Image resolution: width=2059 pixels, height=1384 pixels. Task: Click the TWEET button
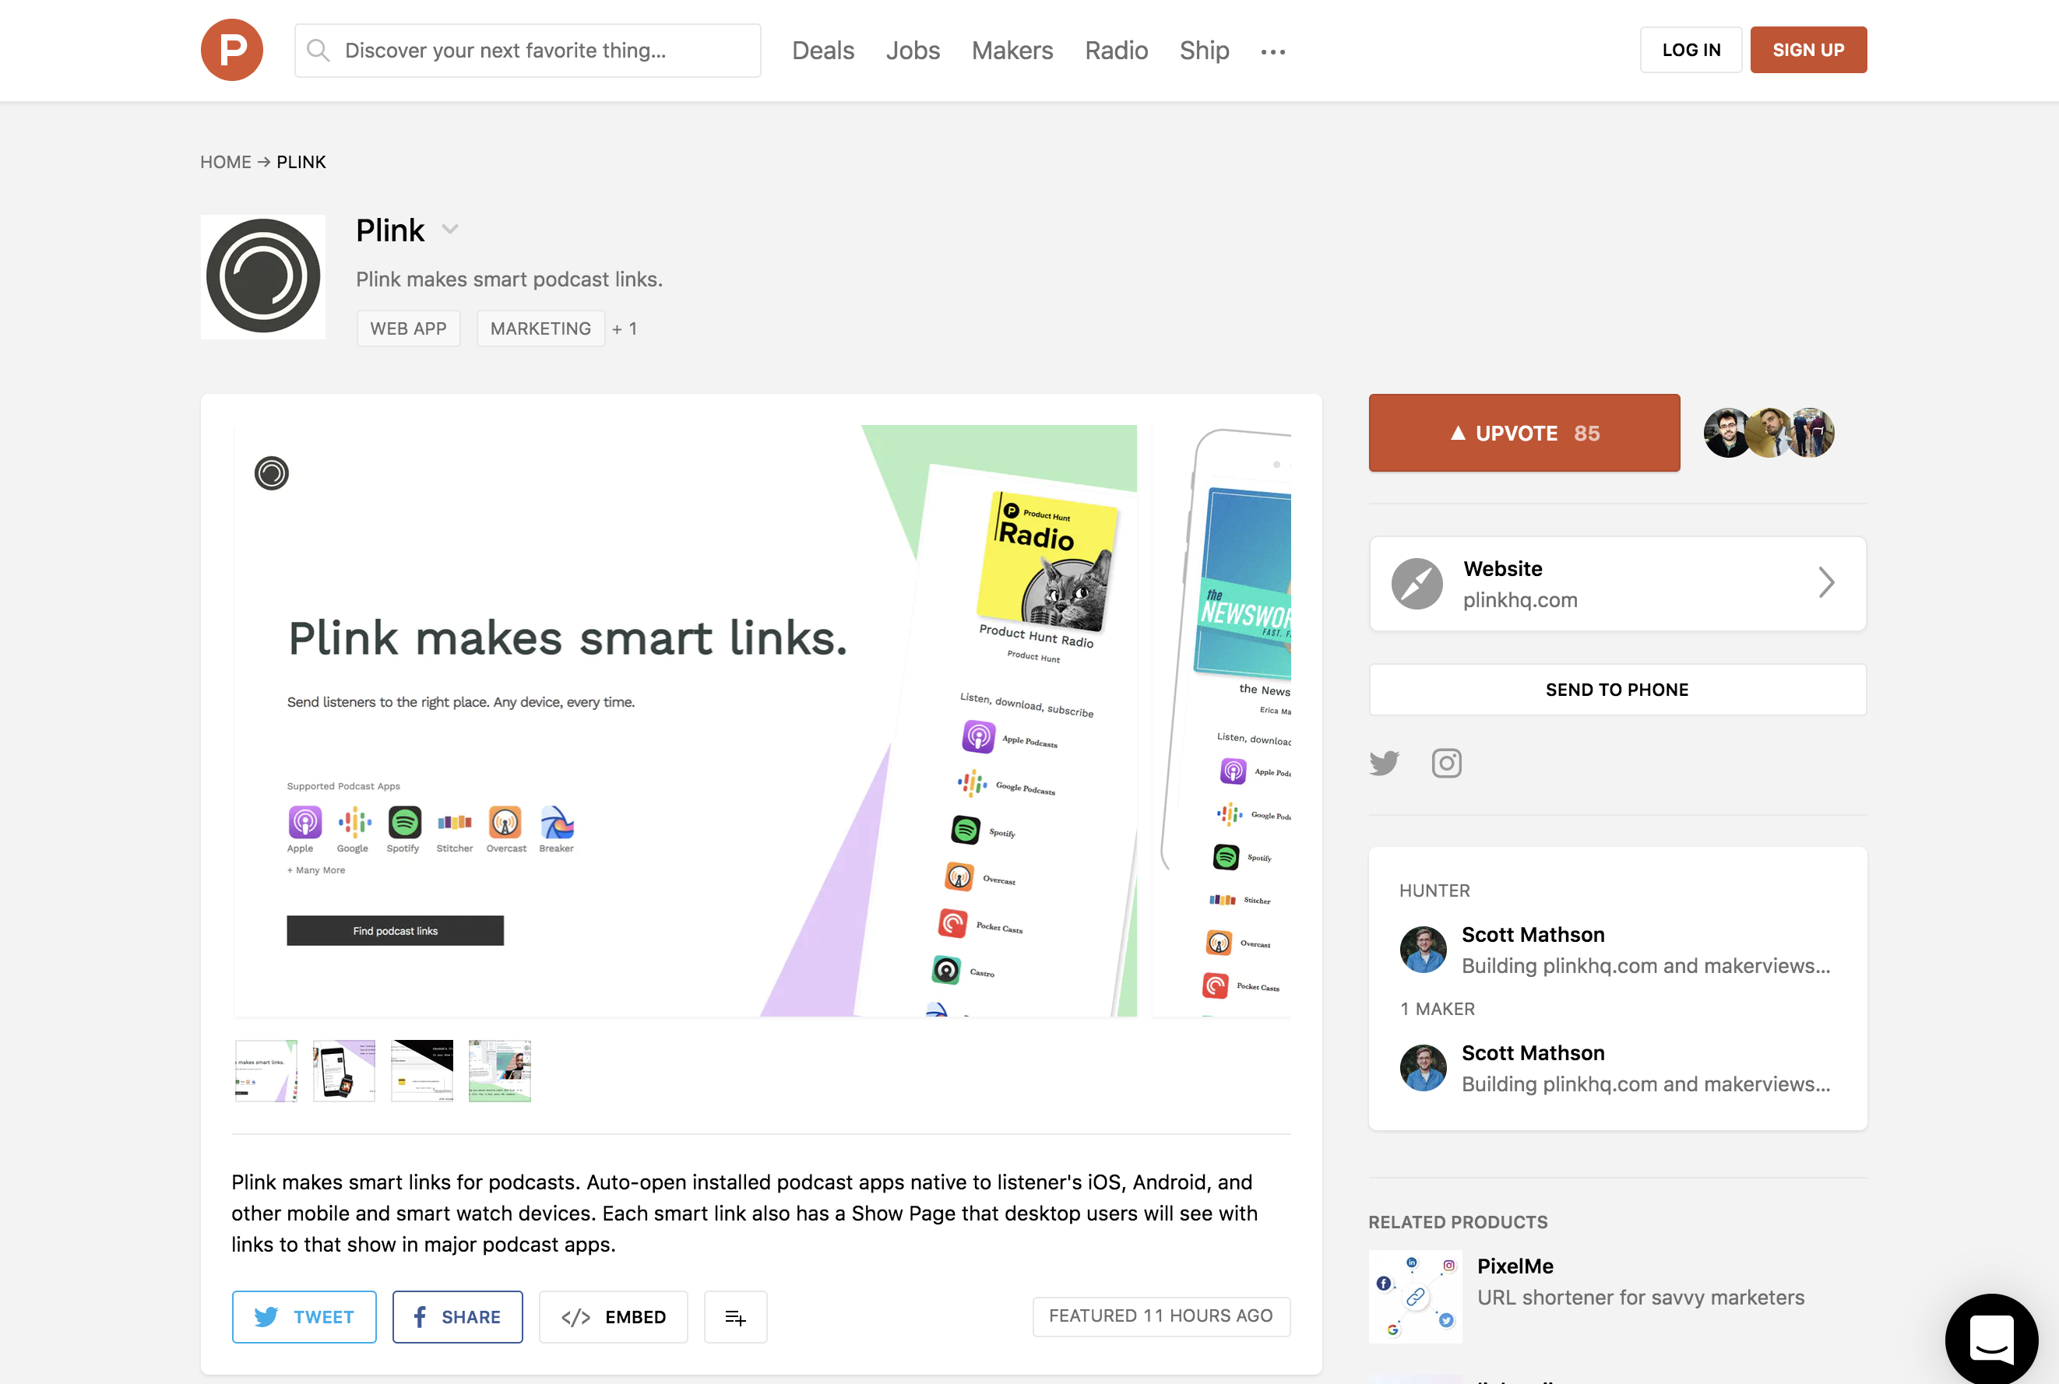(x=304, y=1317)
